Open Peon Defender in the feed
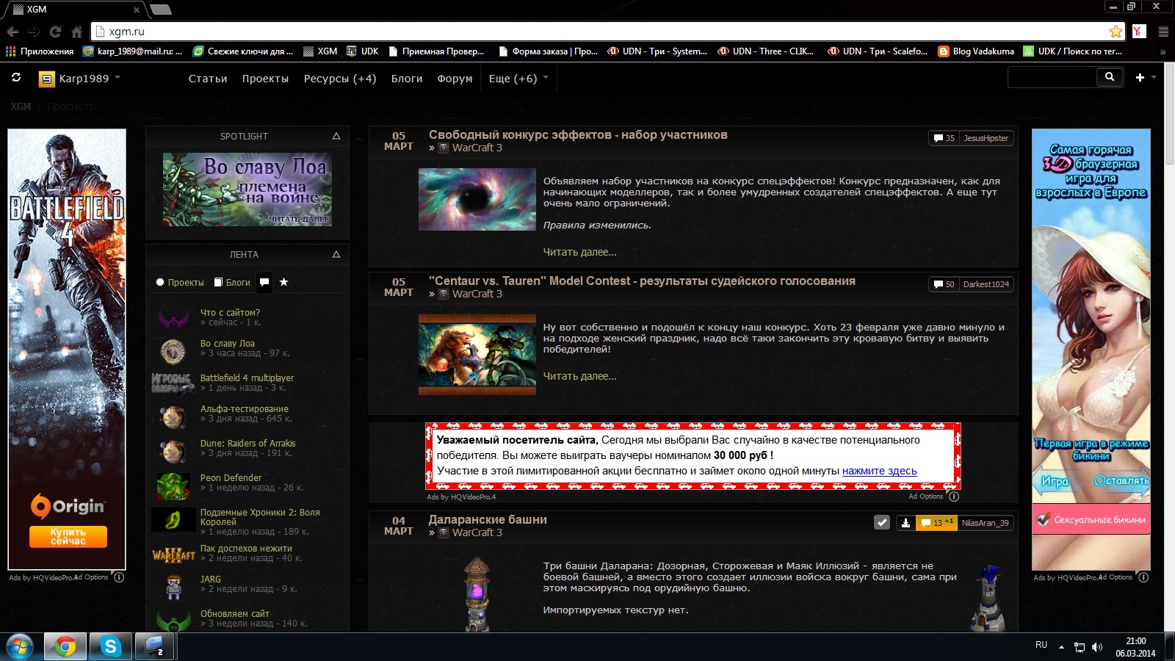1175x661 pixels. [x=231, y=477]
